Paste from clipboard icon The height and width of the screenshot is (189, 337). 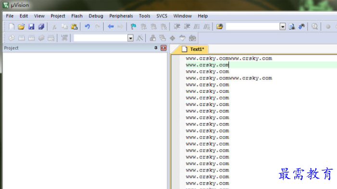click(75, 26)
